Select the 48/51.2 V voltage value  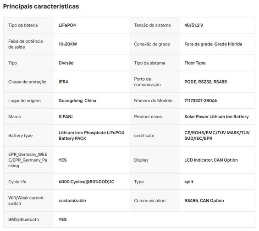tap(193, 25)
